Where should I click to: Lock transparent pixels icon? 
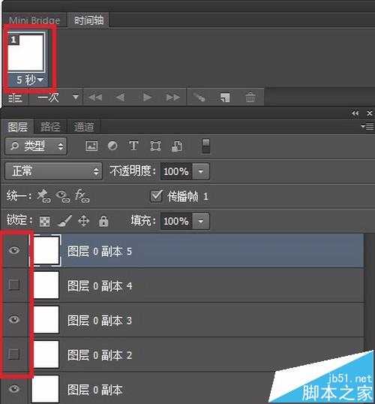click(x=44, y=222)
